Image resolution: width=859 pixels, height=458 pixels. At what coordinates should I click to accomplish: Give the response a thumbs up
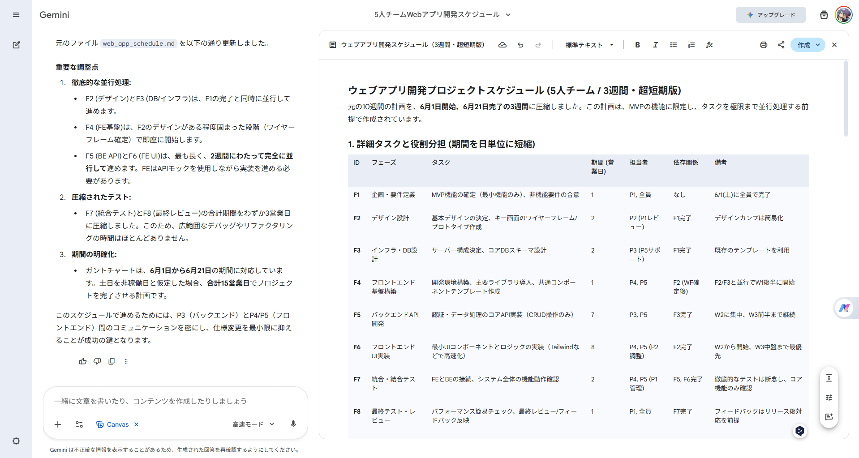(x=83, y=361)
